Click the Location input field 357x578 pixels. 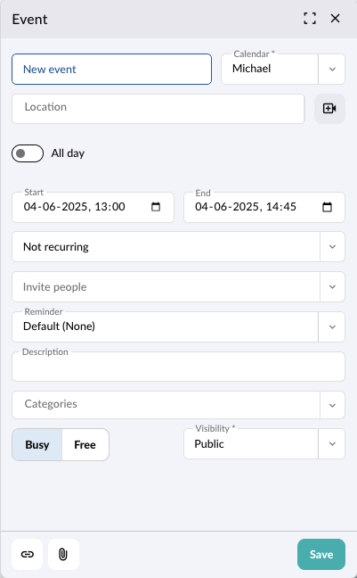(158, 109)
